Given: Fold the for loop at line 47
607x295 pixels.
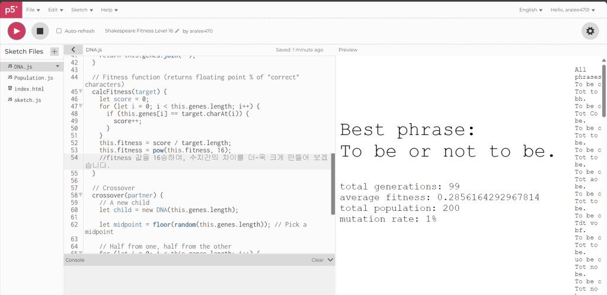Looking at the screenshot, I should pos(81,106).
